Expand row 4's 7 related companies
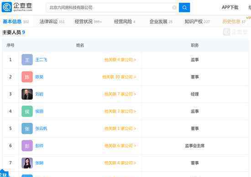Image resolution: width=251 pixels, height=177 pixels. pos(120,111)
